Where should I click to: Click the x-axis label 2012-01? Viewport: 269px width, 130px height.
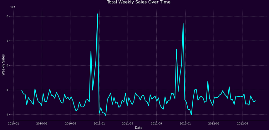click(185, 123)
